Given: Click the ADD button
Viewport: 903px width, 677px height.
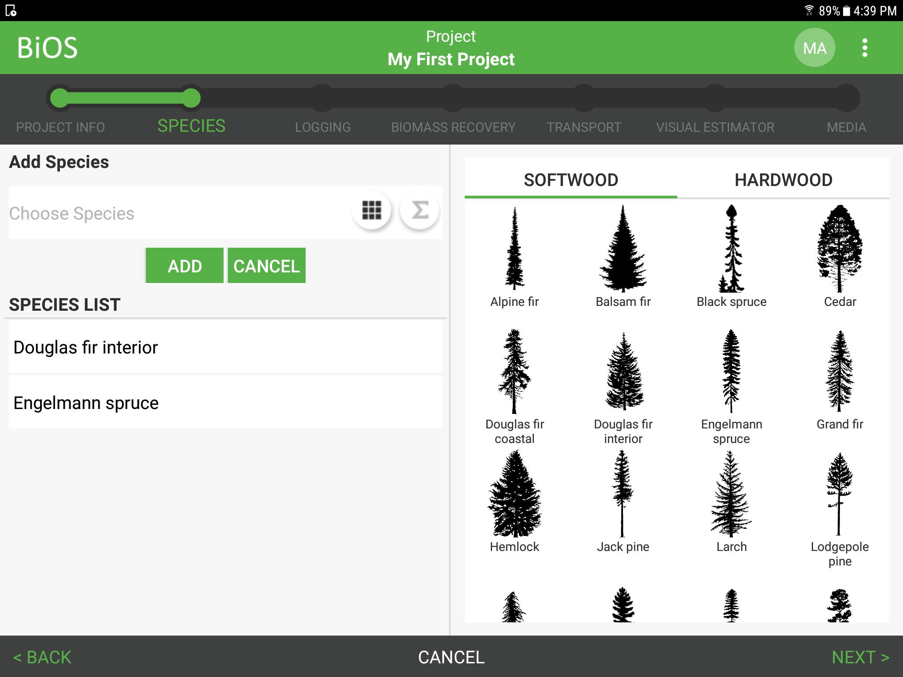Looking at the screenshot, I should click(x=184, y=265).
